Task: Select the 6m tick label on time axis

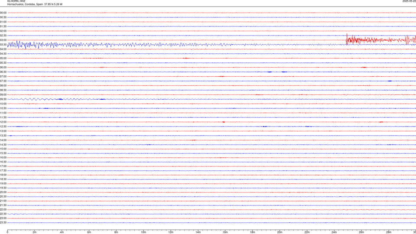Action: pos(89,232)
